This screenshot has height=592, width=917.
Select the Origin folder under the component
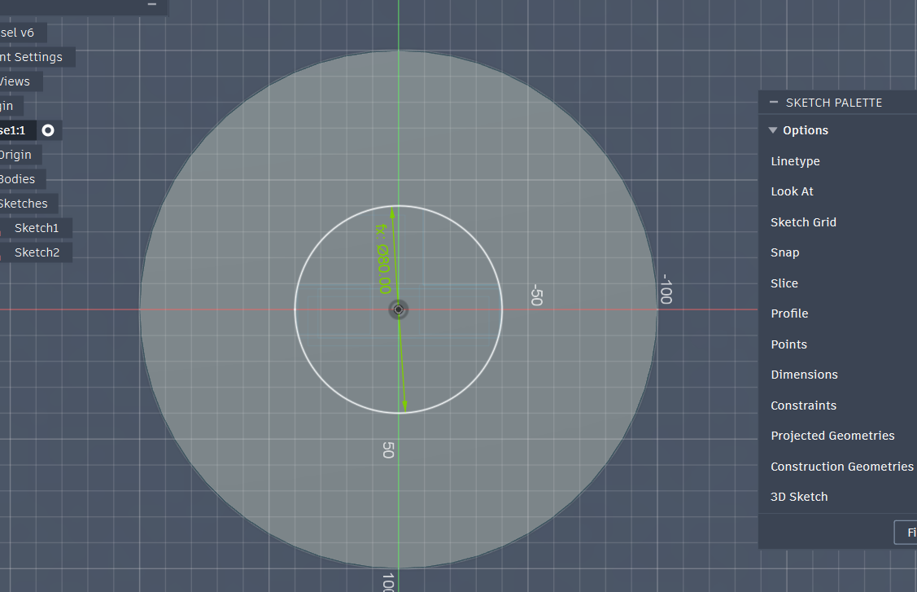click(x=15, y=155)
